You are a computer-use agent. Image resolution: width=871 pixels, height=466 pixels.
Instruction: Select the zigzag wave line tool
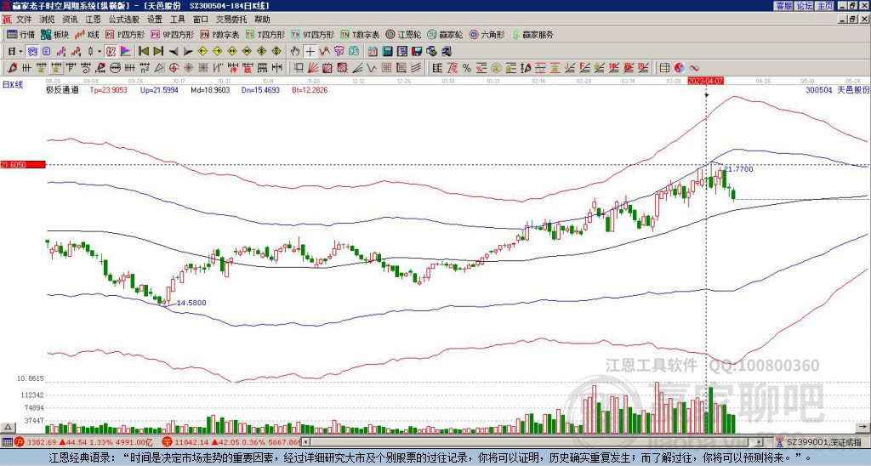[x=371, y=68]
